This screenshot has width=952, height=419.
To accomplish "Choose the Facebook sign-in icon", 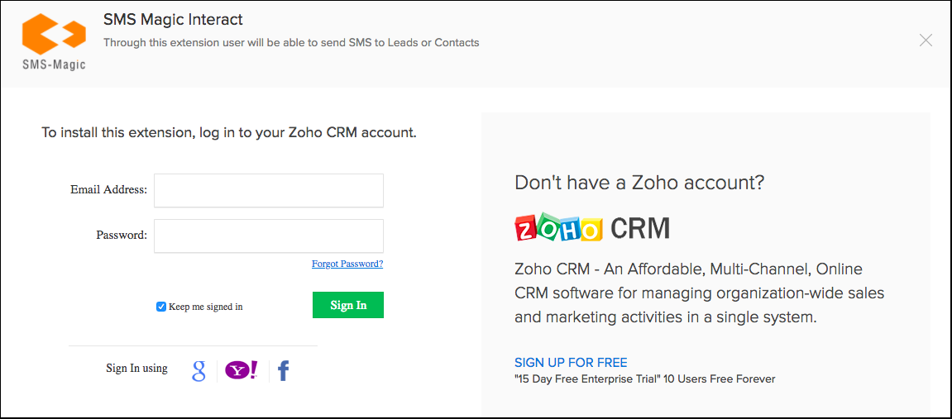I will click(284, 370).
